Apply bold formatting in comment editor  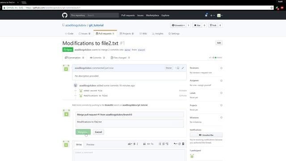click(x=135, y=144)
